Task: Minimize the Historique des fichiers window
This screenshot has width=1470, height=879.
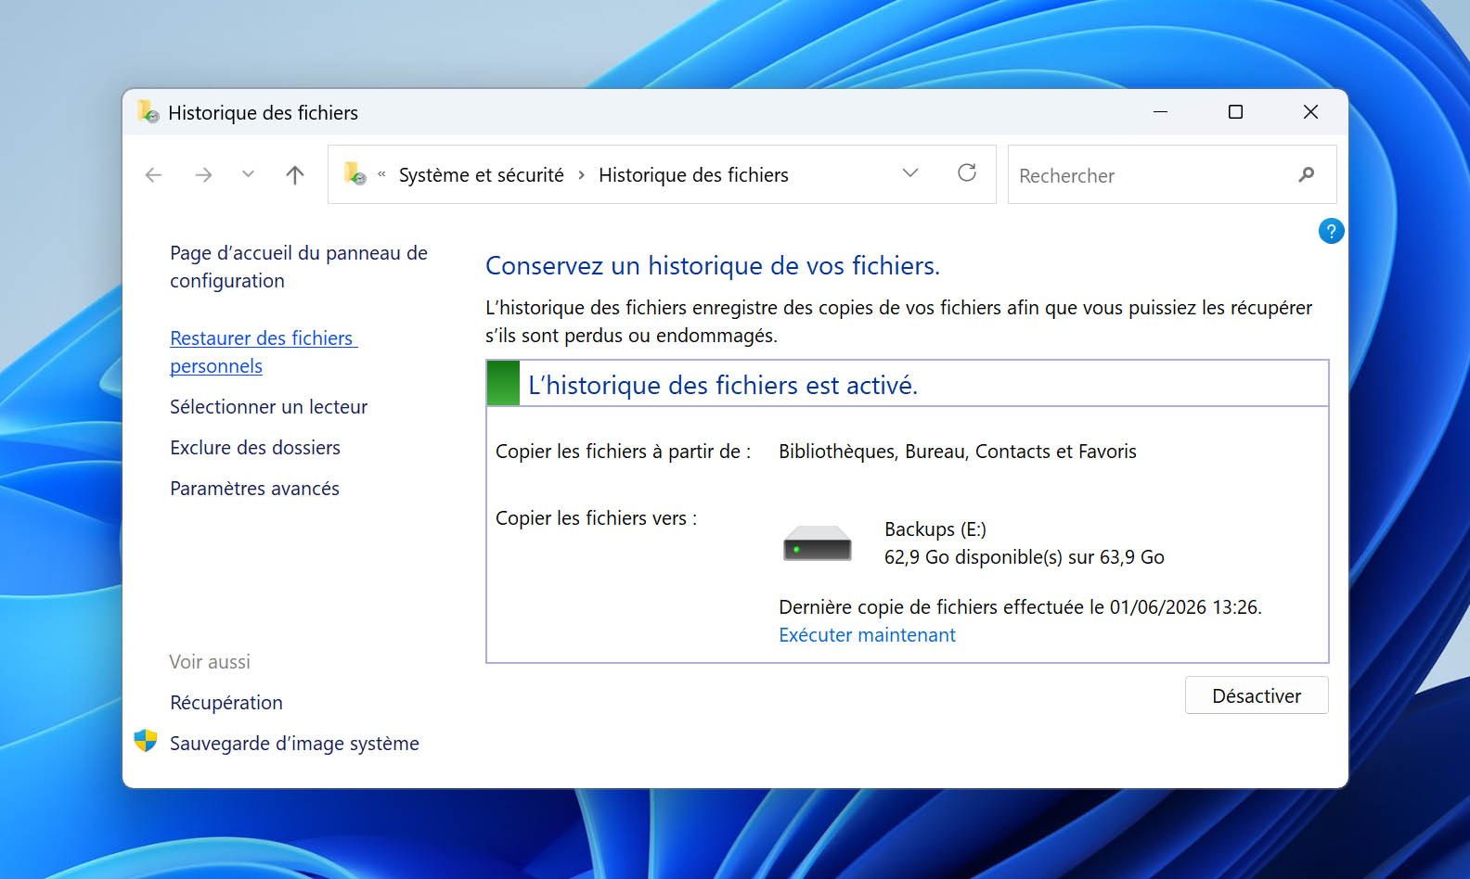Action: (x=1160, y=112)
